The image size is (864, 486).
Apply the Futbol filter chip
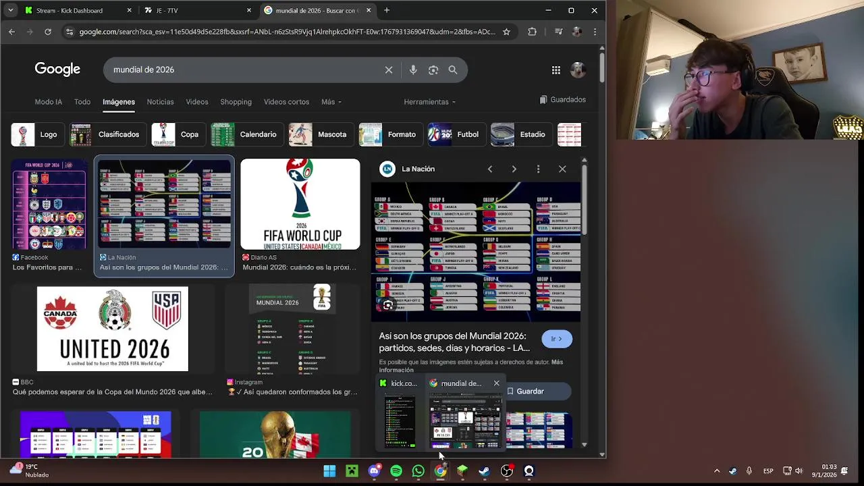[x=456, y=134]
